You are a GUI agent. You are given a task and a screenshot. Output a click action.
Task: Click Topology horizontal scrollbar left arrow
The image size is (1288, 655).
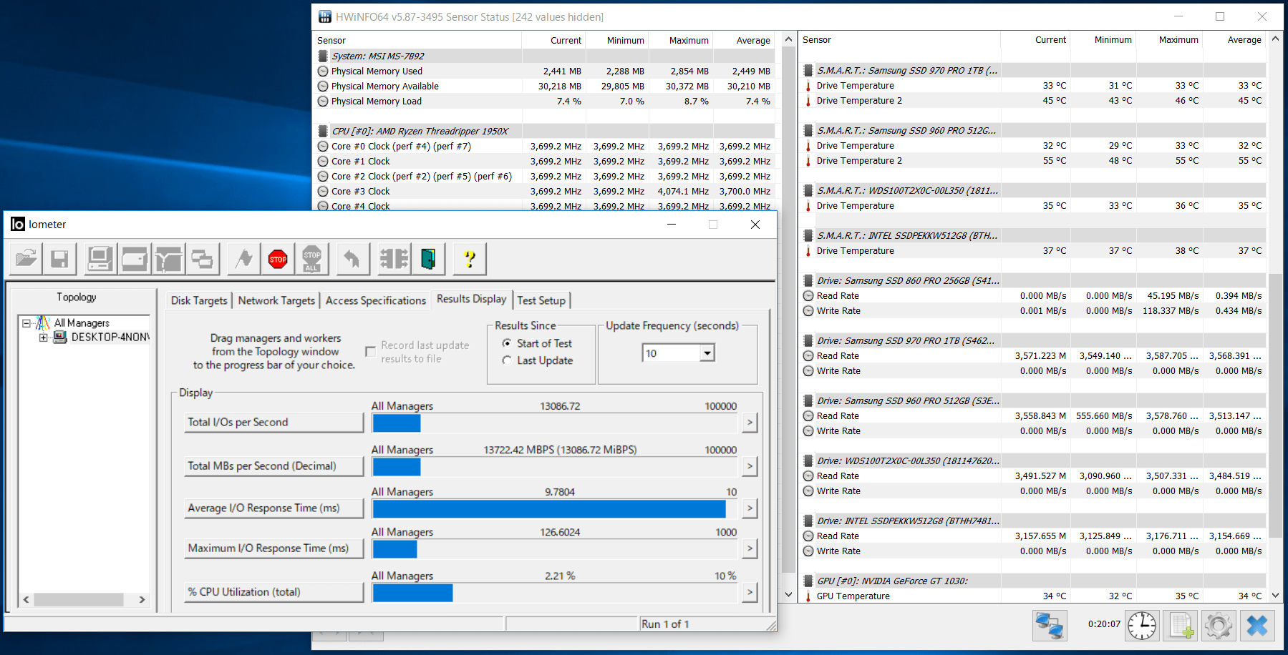26,600
